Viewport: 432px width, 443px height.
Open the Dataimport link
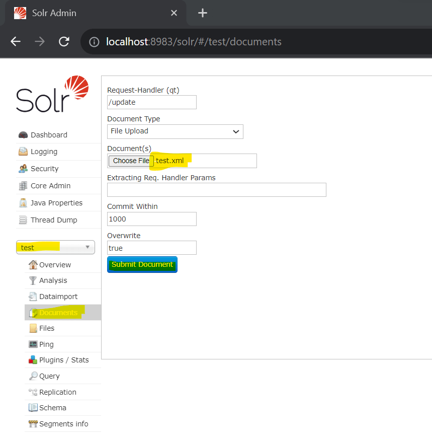click(x=58, y=297)
